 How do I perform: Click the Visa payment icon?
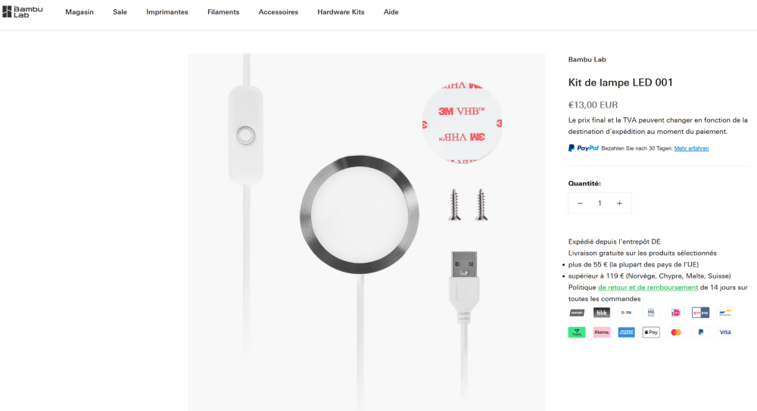(x=725, y=332)
